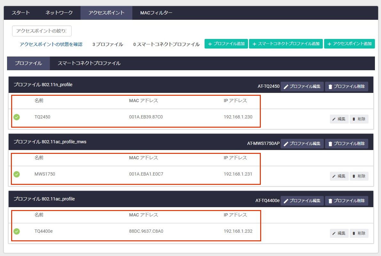Click the trash icon in TQ2450 row
The height and width of the screenshot is (256, 381).
[354, 119]
